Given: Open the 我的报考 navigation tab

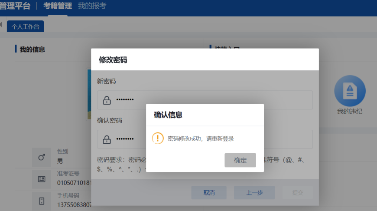Looking at the screenshot, I should click(x=92, y=6).
